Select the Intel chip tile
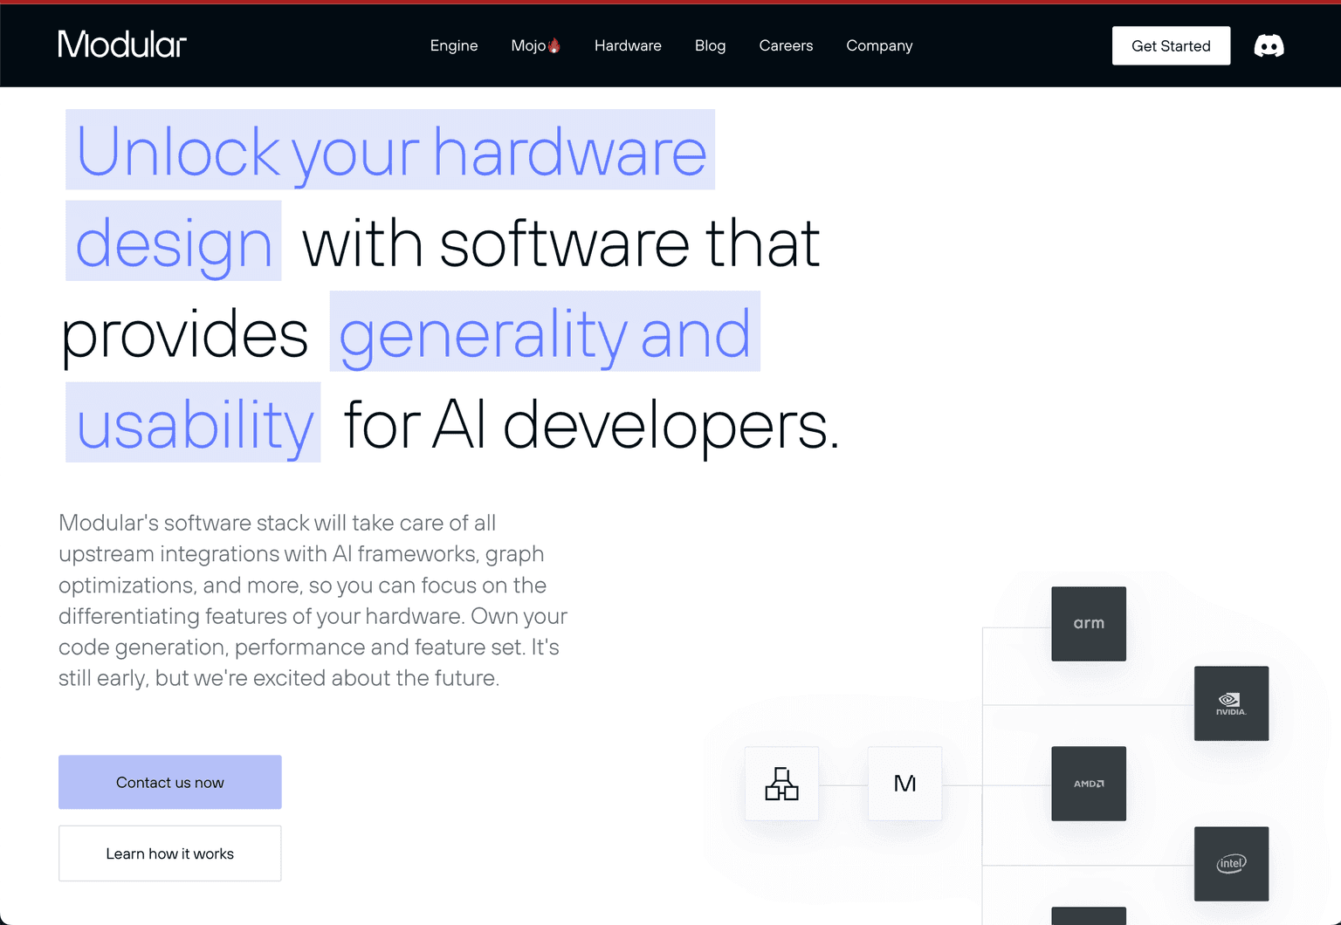Screen dimensions: 1341x925 tap(1231, 864)
